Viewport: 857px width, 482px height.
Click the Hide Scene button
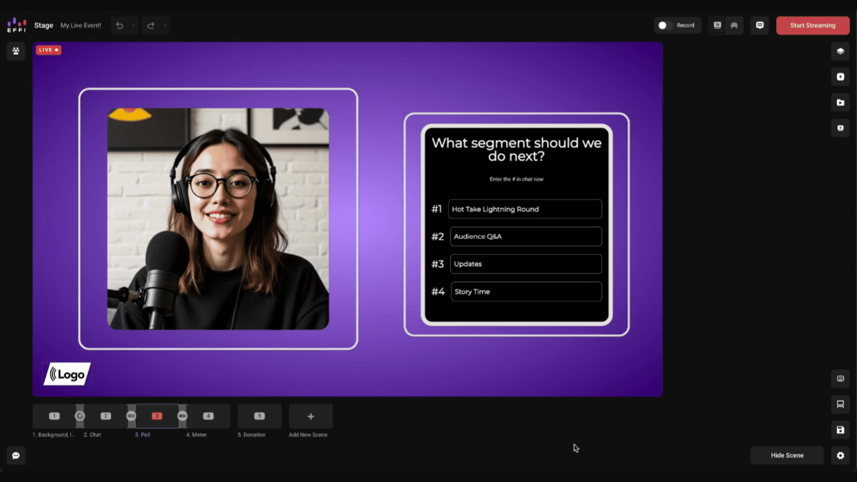[787, 455]
